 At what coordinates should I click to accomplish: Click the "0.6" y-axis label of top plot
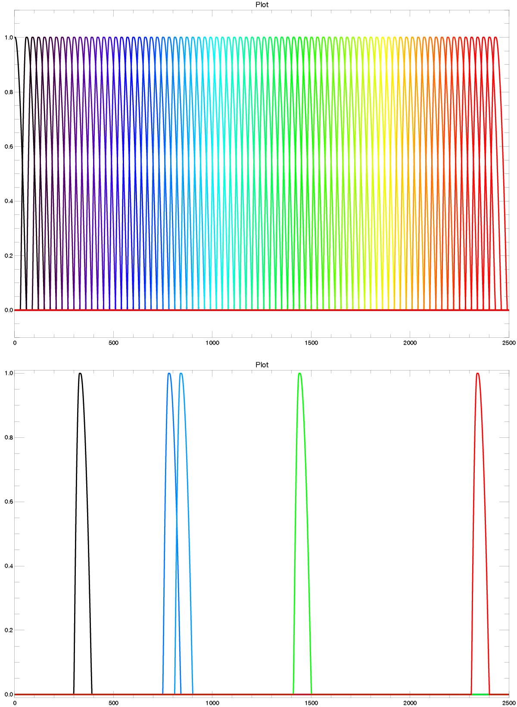(7, 147)
